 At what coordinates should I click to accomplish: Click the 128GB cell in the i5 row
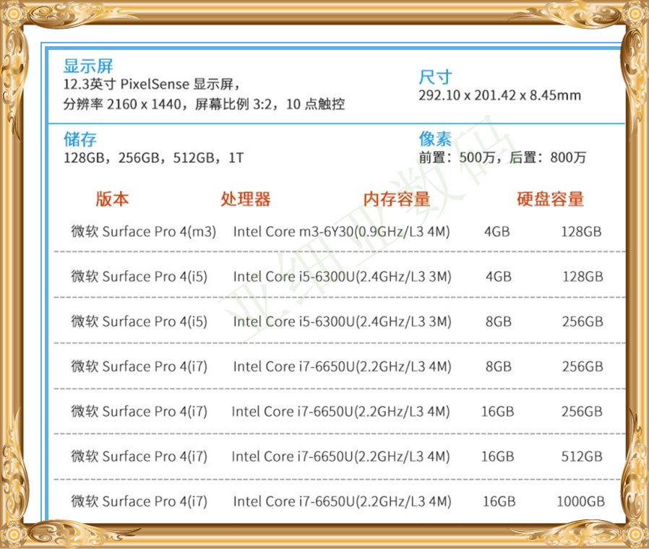click(x=583, y=277)
